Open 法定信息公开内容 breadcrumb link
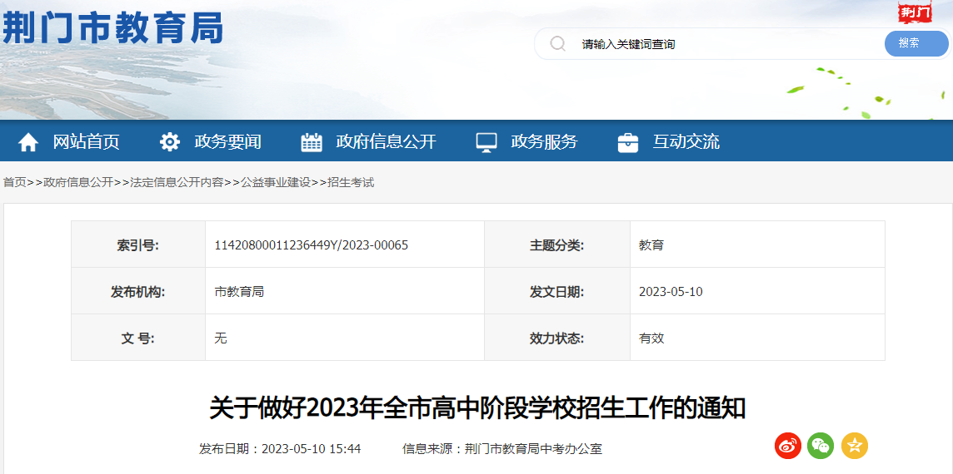 tap(177, 182)
